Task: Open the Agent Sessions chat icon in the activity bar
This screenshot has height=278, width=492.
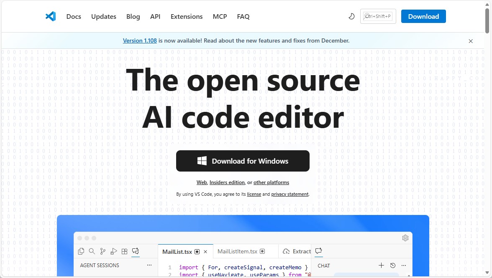Action: (x=136, y=251)
